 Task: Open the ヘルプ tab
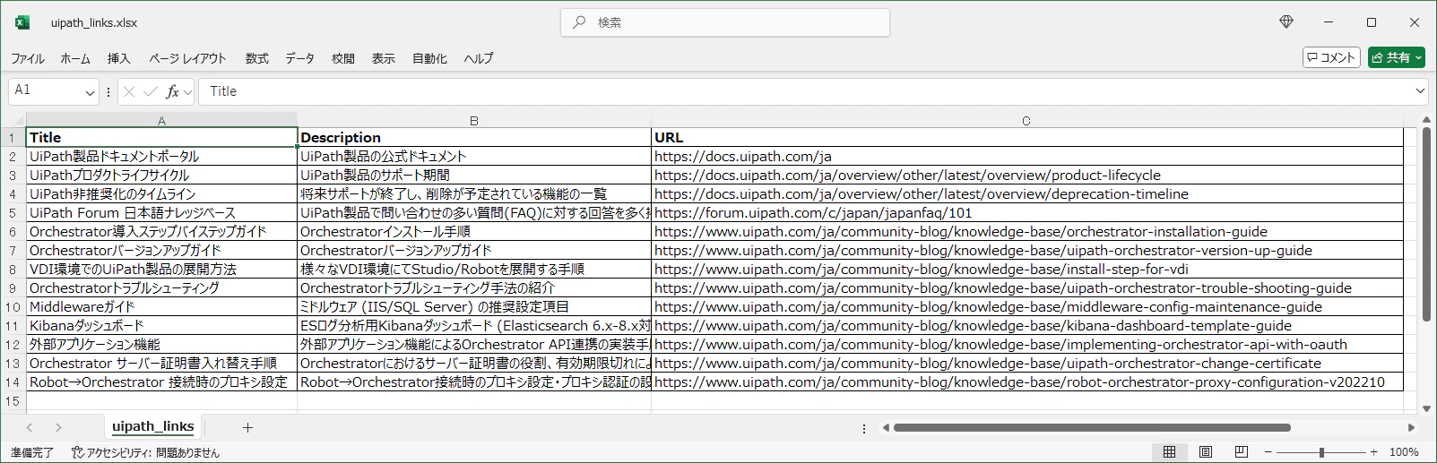pyautogui.click(x=479, y=58)
